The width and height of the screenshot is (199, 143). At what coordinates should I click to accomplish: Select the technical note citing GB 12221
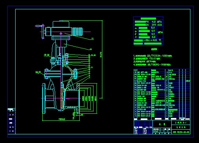[147, 59]
